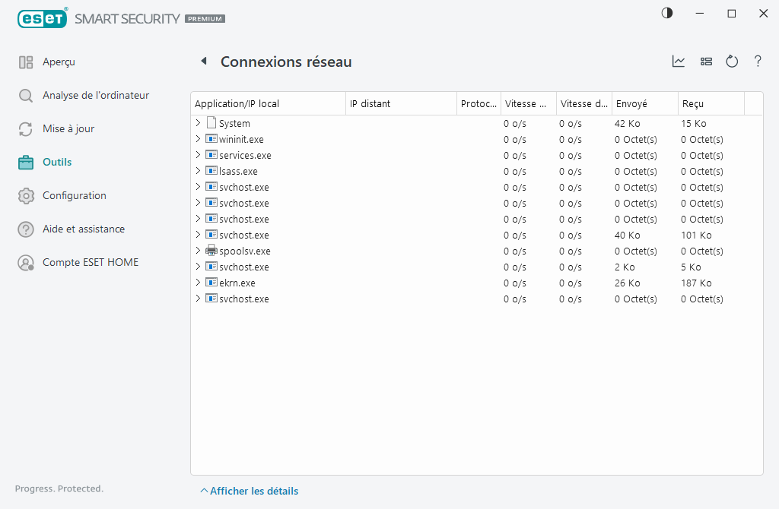Sort by the Envoyé column header
Viewport: 779px width, 509px height.
pos(644,103)
